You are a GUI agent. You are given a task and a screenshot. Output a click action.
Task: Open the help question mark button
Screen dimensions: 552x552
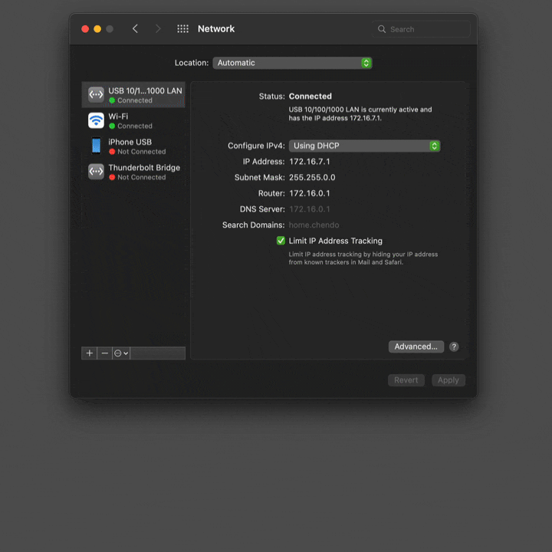click(x=454, y=347)
